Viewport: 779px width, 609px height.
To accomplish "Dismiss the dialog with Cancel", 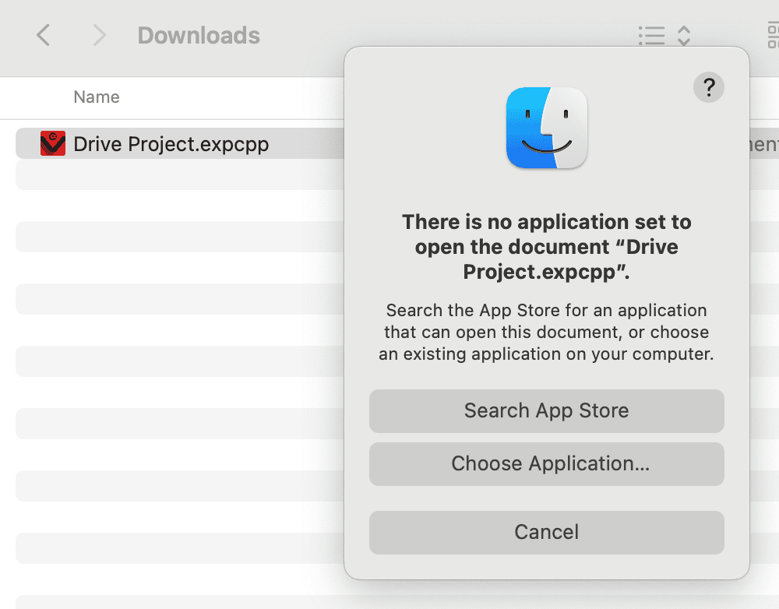I will coord(546,532).
